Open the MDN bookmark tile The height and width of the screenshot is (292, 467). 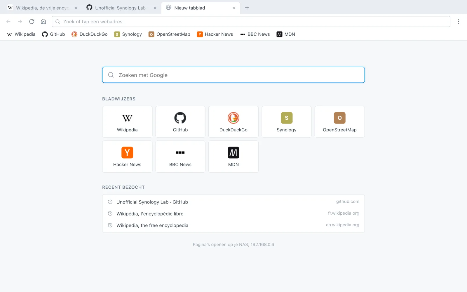pos(233,157)
